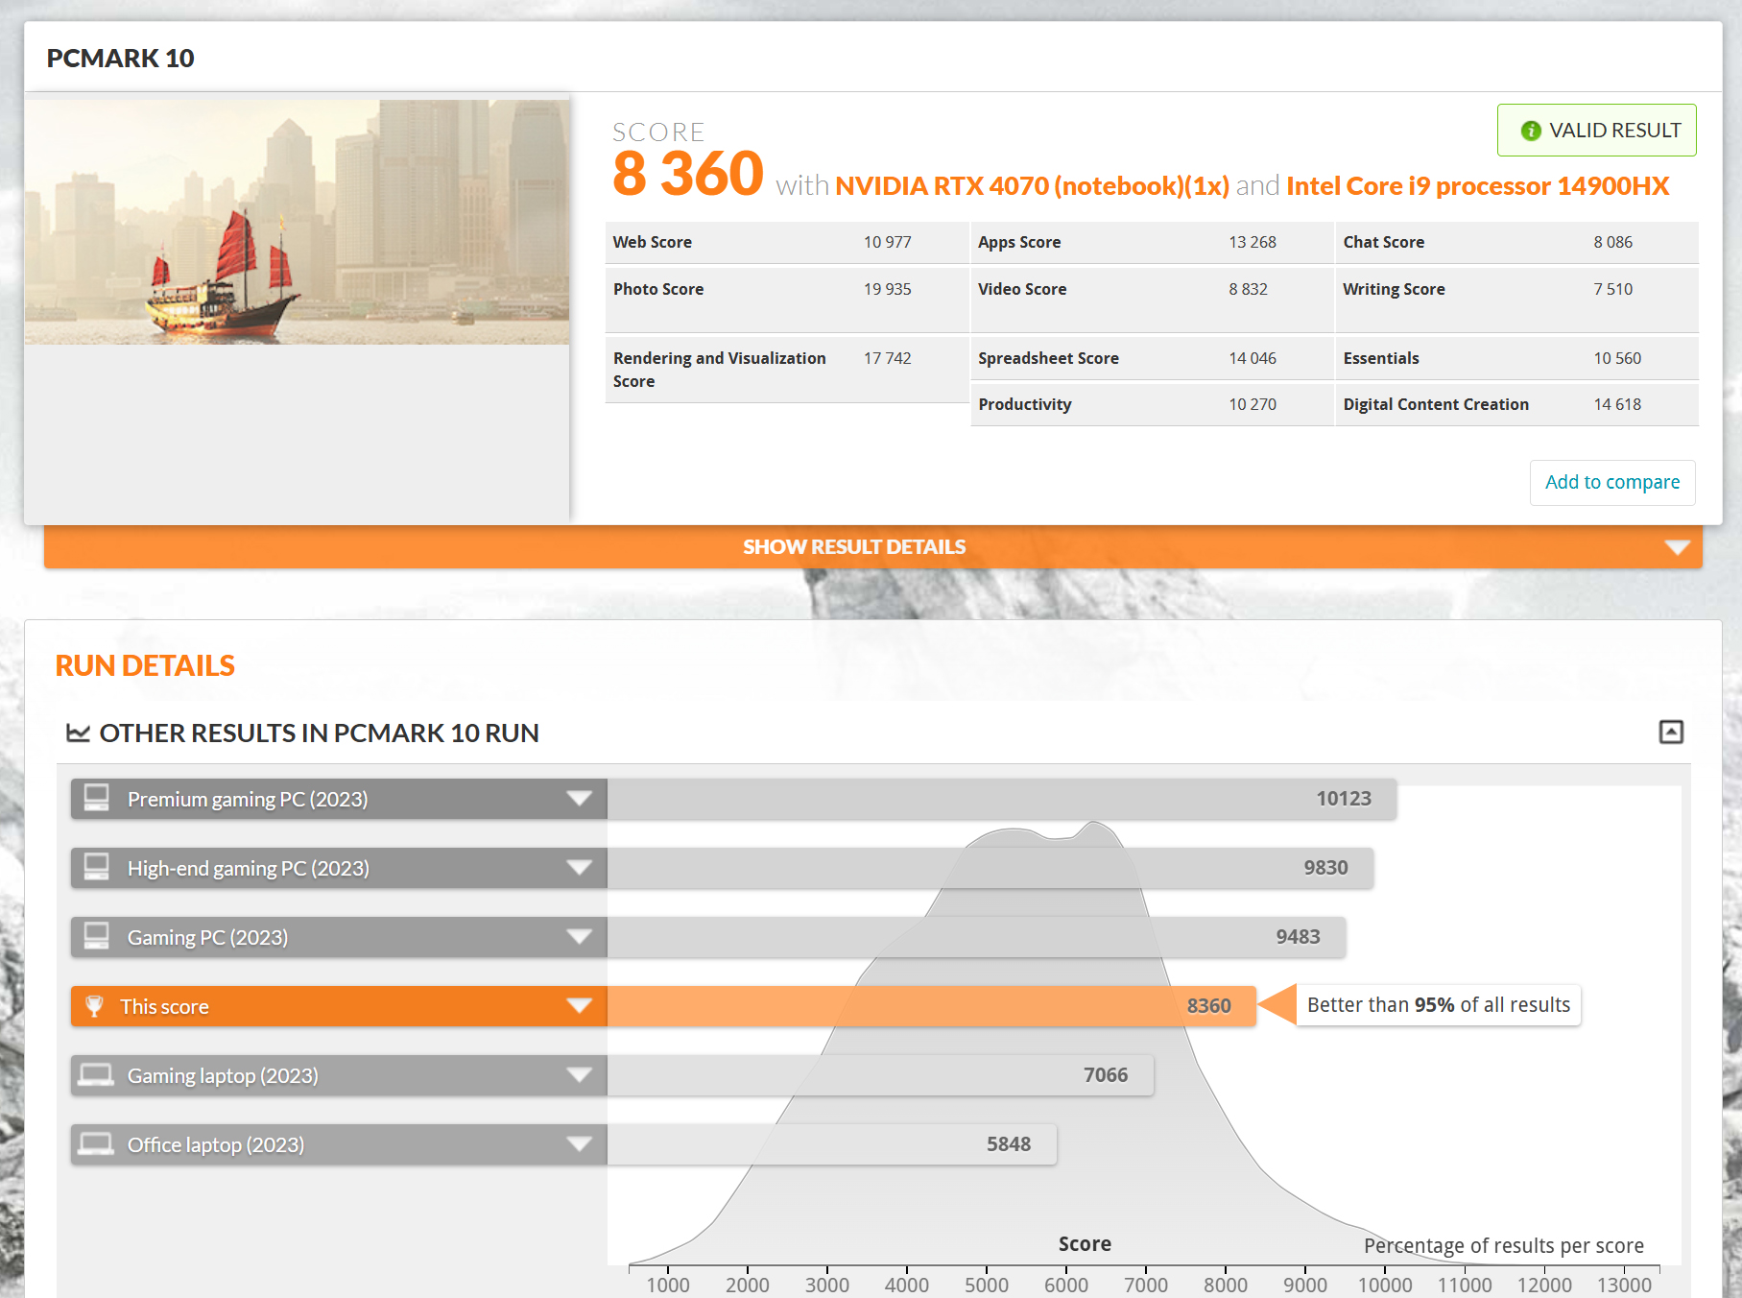Image resolution: width=1742 pixels, height=1298 pixels.
Task: Click the green info icon in Valid Result
Action: 1531,131
